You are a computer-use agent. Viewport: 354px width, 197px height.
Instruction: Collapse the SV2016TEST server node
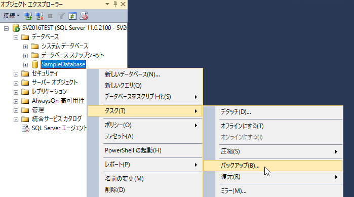[6, 28]
